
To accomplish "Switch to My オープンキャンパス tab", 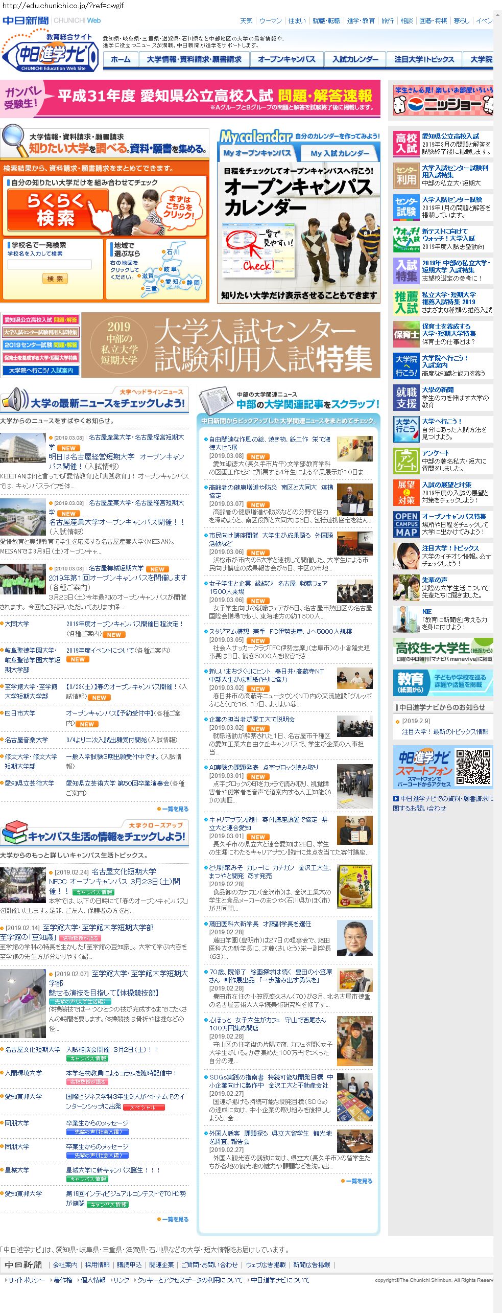I will point(257,153).
